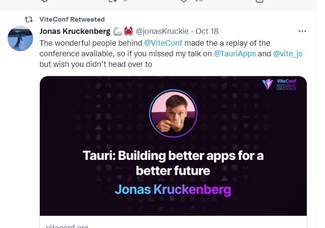
Task: Open the @TauriApps mention link
Action: (234, 54)
